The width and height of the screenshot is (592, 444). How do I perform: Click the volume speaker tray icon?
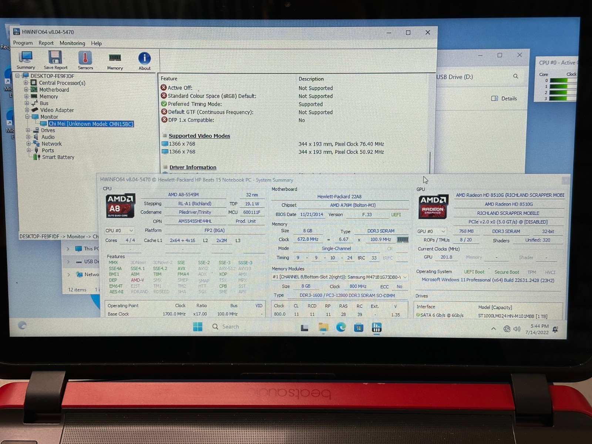coord(517,329)
